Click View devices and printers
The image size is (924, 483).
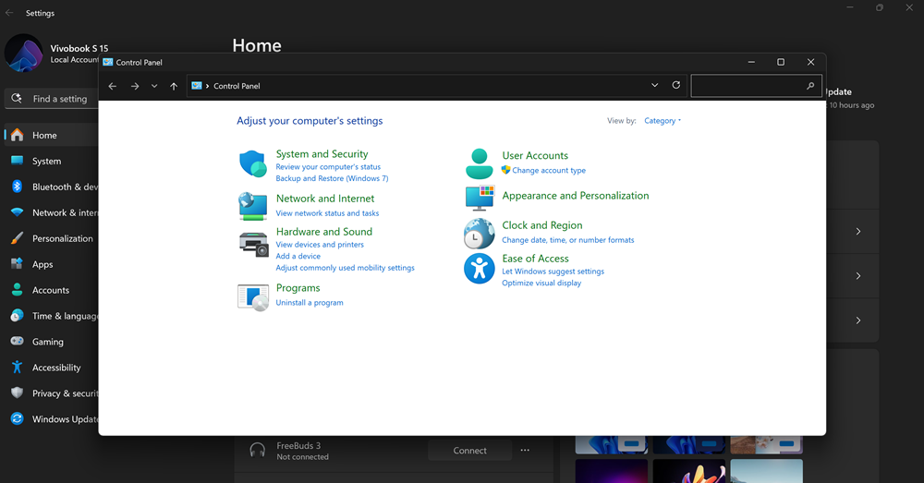click(x=320, y=245)
